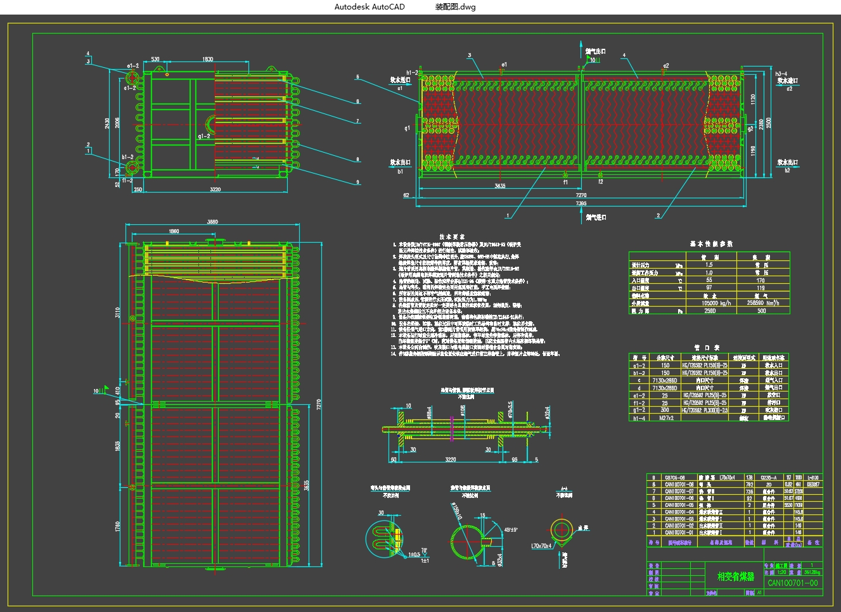Click part code "CAN100701-03" in parts list
Screen dimensions: 841x612
679,519
